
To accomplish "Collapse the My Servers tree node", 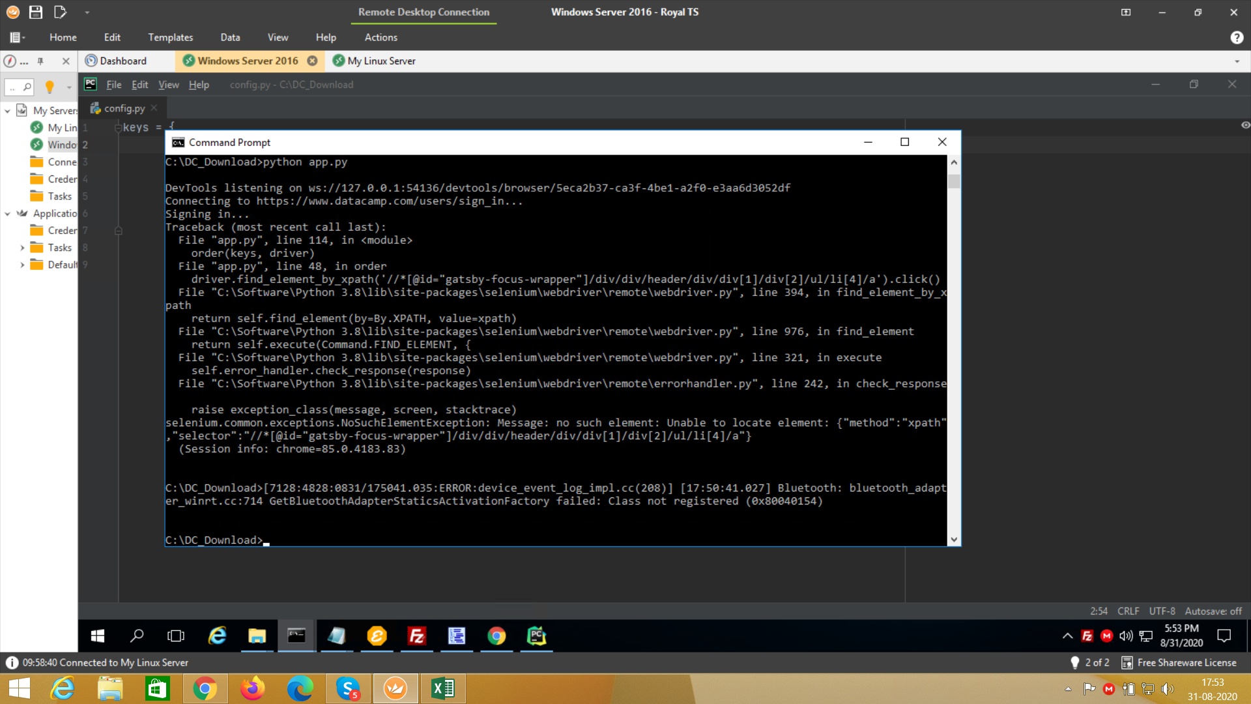I will [x=6, y=110].
